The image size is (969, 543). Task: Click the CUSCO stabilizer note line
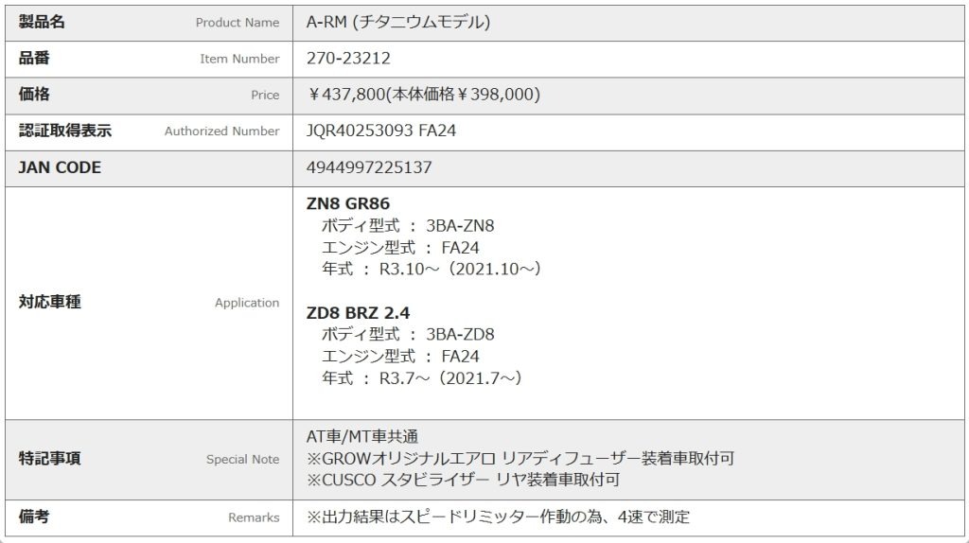[464, 480]
